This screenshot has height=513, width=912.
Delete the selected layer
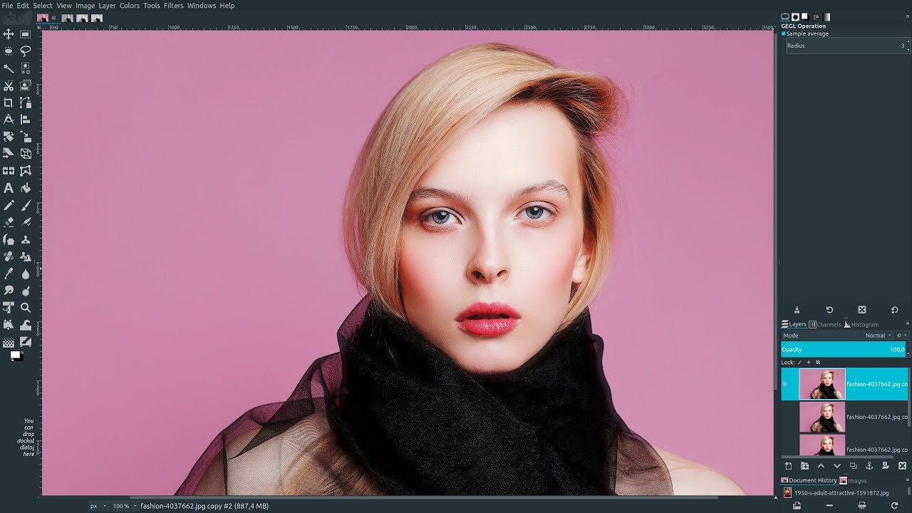pos(902,466)
